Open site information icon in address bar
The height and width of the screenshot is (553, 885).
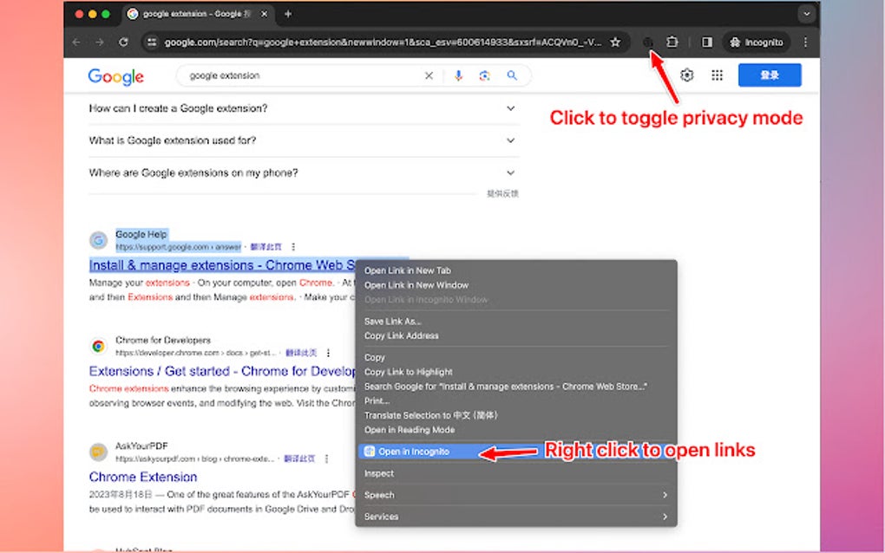click(x=151, y=42)
